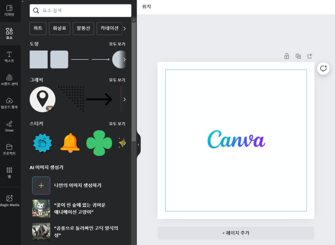Click the “공룡으로 둘러싸인 고딕 양식의 성” prompt text
The image size is (335, 245).
click(x=86, y=232)
